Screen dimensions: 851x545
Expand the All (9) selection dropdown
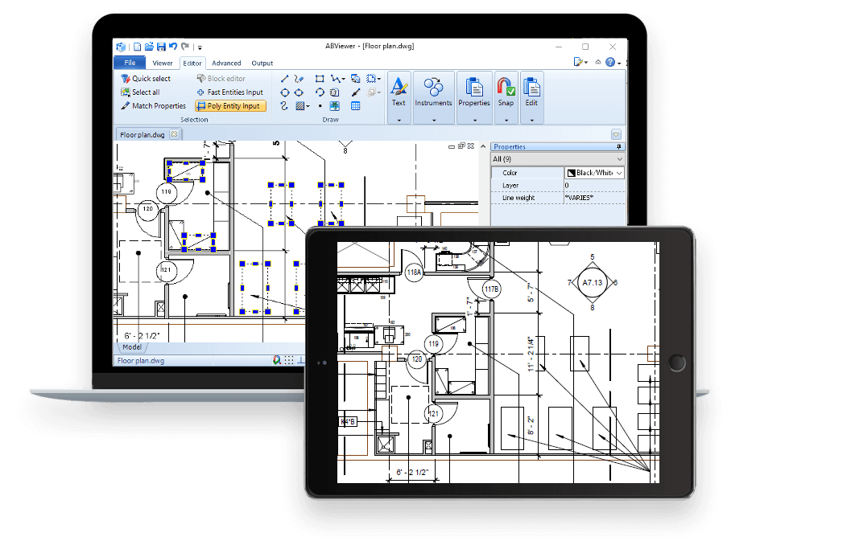(618, 159)
